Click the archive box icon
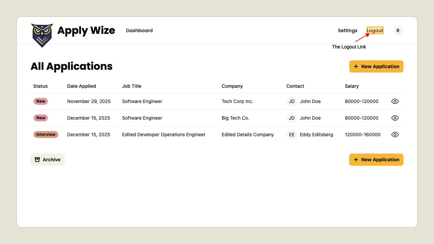434x244 pixels. pyautogui.click(x=37, y=159)
